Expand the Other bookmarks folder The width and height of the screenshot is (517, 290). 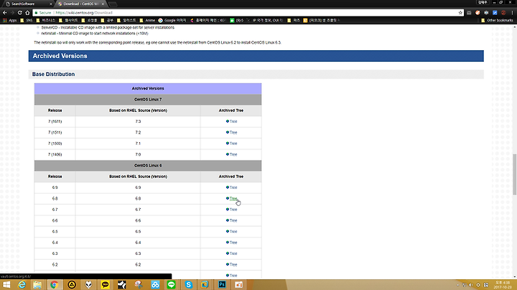coord(497,20)
